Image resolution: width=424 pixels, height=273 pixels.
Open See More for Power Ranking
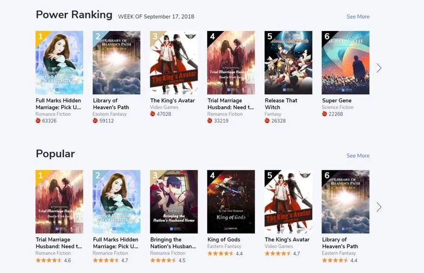pyautogui.click(x=358, y=16)
